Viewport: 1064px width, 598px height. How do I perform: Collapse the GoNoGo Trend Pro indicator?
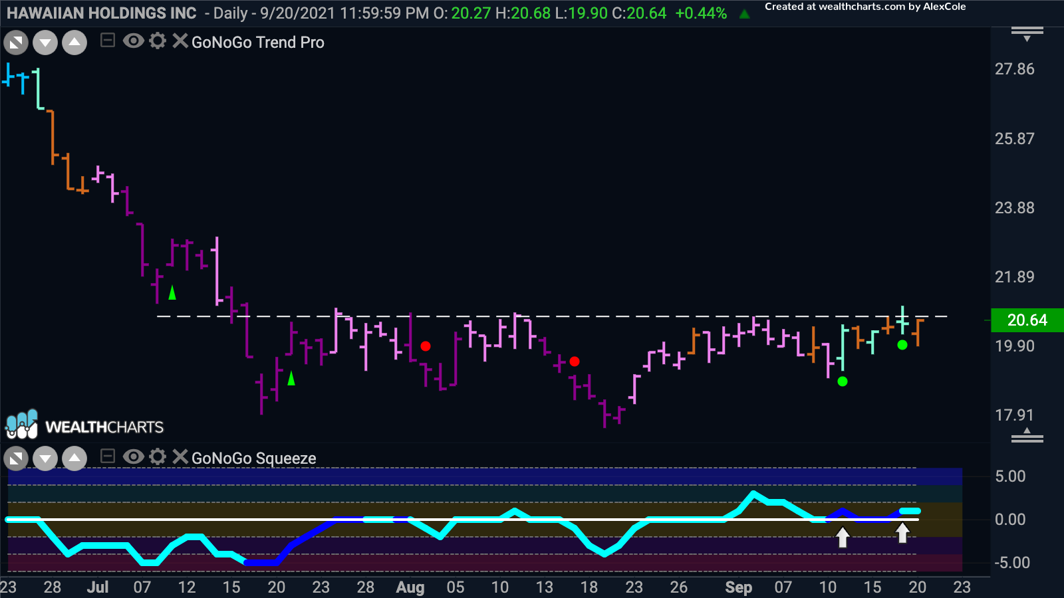(x=107, y=41)
